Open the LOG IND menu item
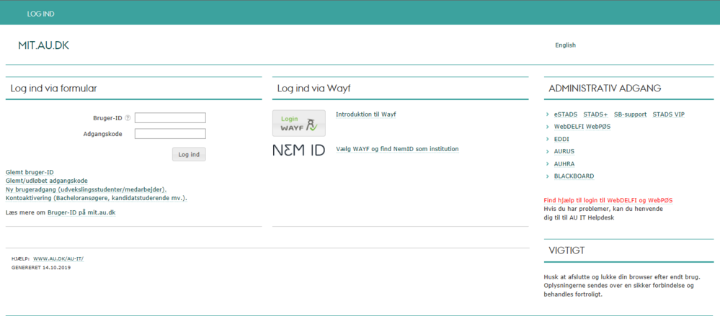The image size is (720, 316). (x=41, y=14)
